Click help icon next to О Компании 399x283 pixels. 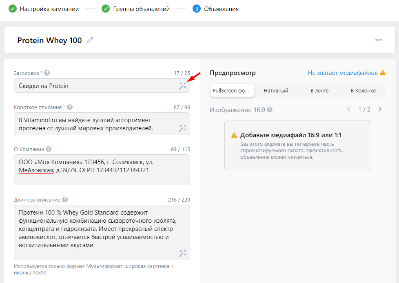click(49, 149)
